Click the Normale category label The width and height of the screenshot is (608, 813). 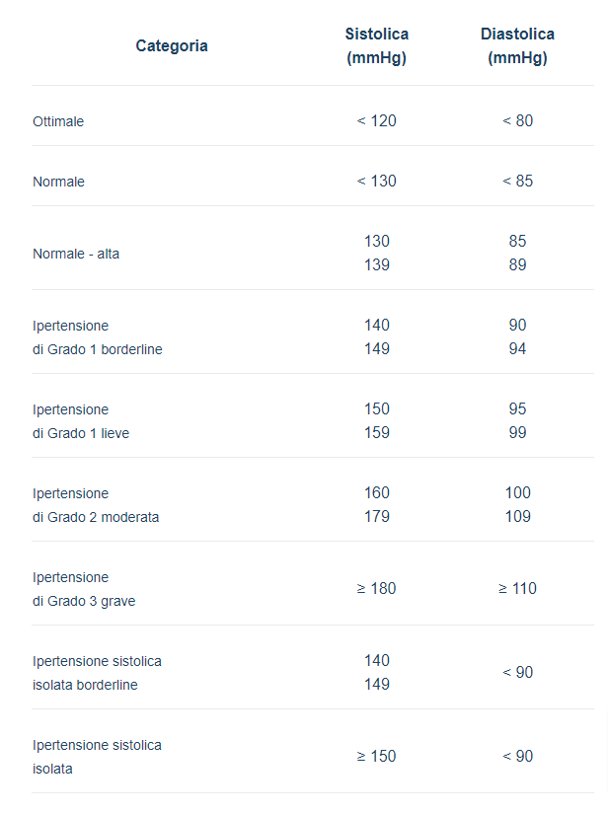59,182
